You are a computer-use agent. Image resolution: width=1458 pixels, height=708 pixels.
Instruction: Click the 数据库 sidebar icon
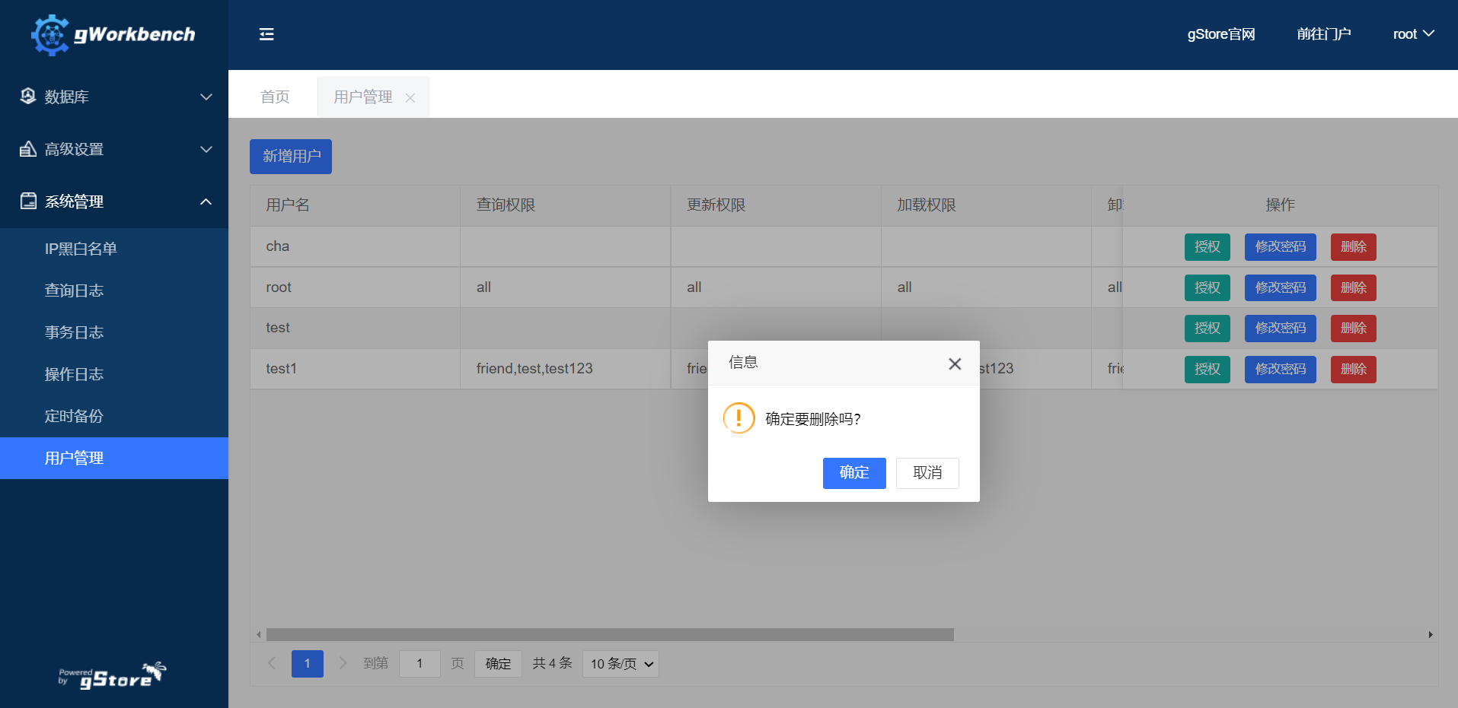pyautogui.click(x=28, y=96)
